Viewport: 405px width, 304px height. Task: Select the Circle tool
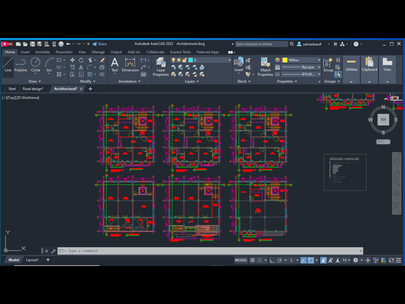[35, 64]
